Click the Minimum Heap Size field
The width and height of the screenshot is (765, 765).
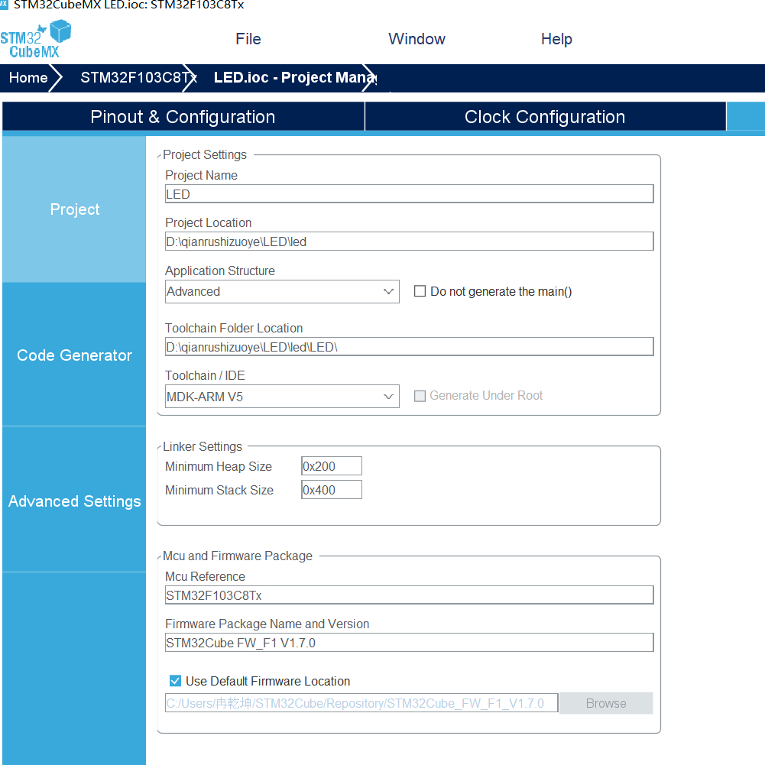pos(331,466)
